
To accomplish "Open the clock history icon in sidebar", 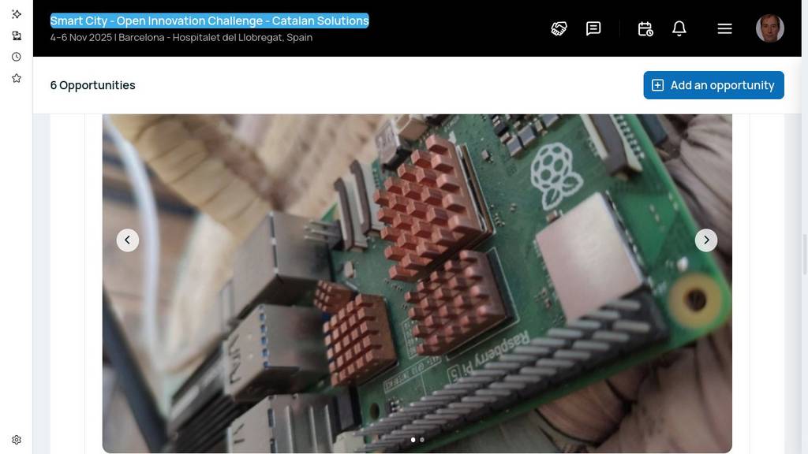I will [x=17, y=57].
